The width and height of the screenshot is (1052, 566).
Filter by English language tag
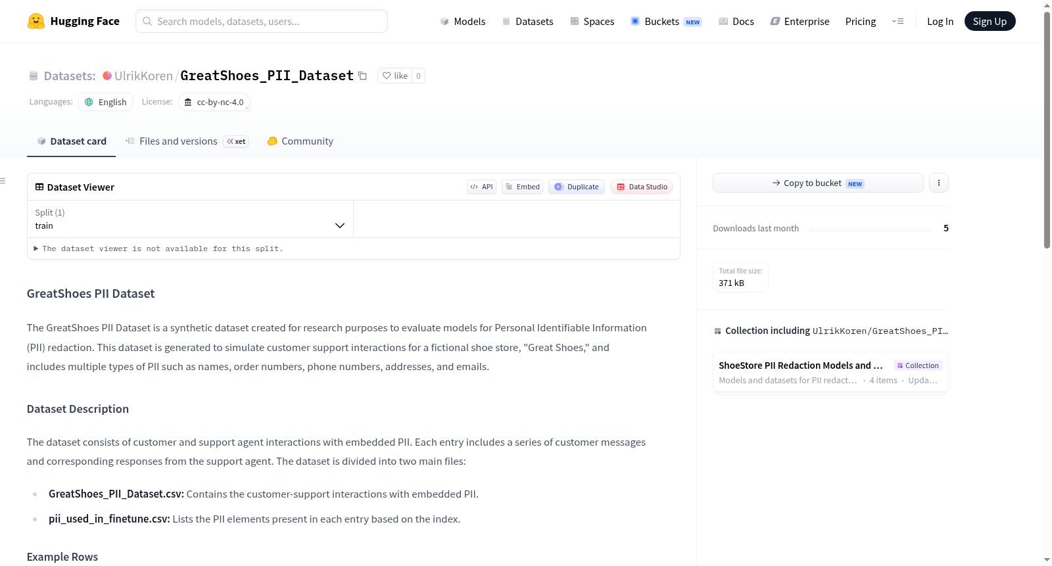[x=105, y=102]
